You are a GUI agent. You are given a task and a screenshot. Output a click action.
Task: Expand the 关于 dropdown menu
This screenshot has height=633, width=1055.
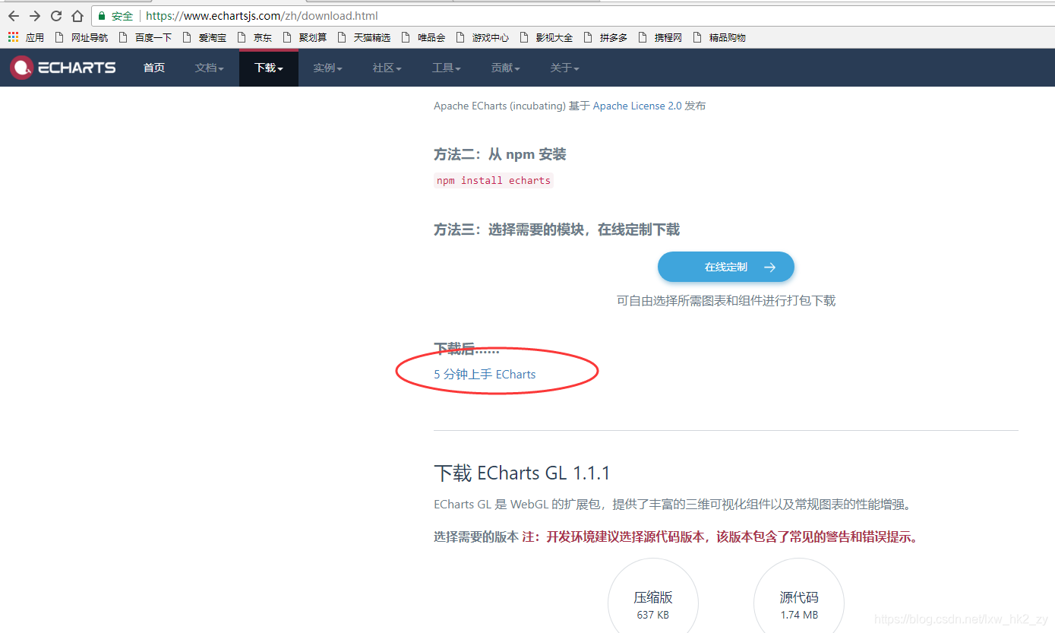[x=565, y=68]
